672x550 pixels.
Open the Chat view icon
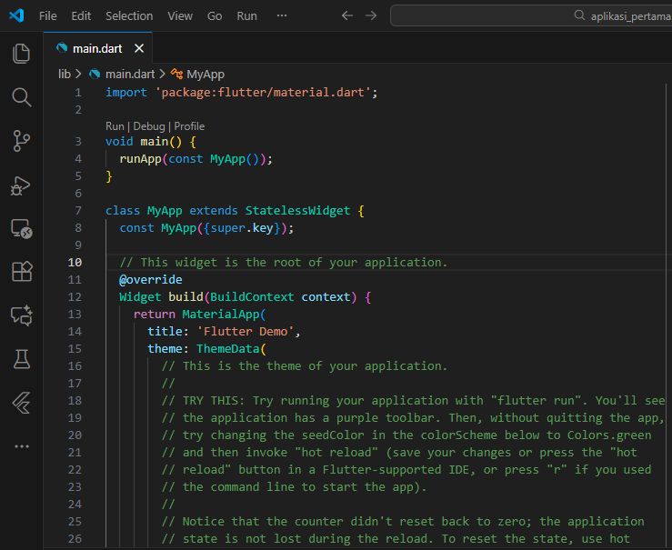coord(22,315)
